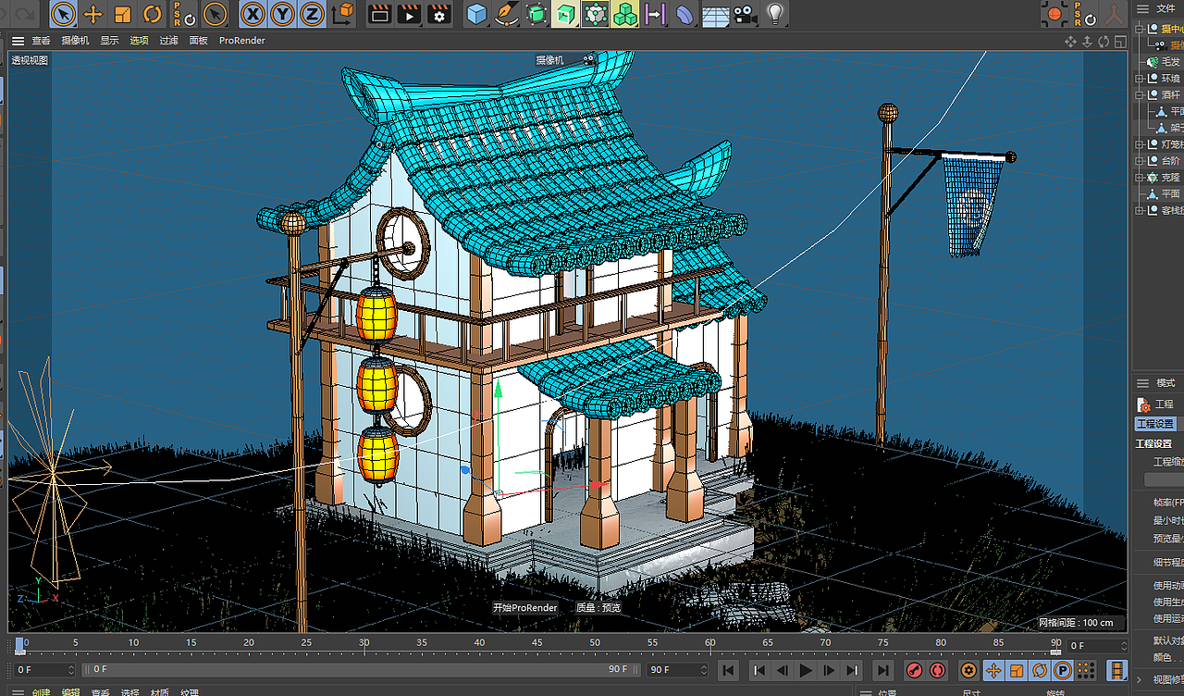Screen dimensions: 1184x696
Task: Click the Render Settings gear icon
Action: tap(438, 15)
